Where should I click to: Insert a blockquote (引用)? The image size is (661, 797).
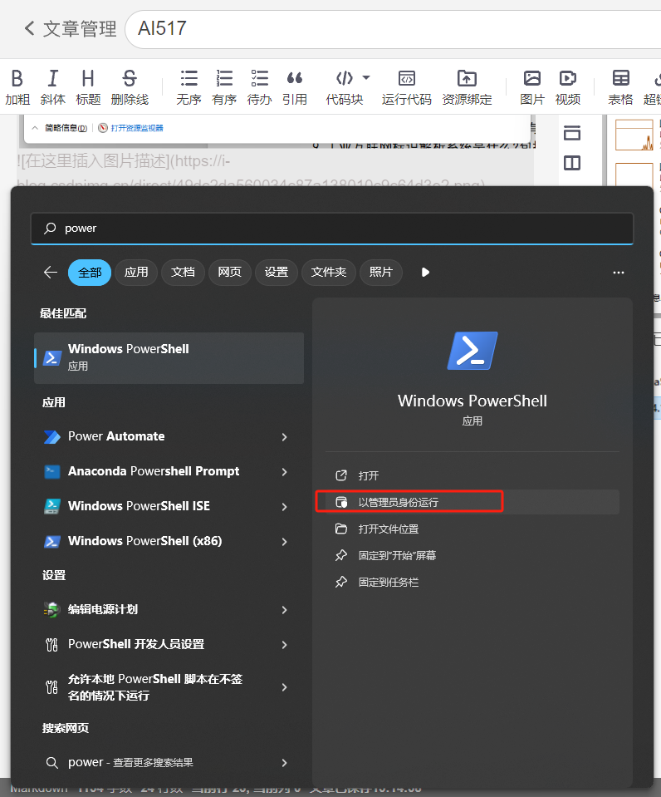(x=295, y=87)
